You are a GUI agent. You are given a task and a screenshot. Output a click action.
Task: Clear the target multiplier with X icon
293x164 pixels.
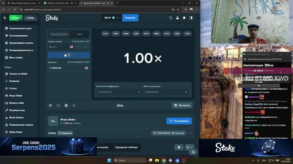[x=139, y=92]
